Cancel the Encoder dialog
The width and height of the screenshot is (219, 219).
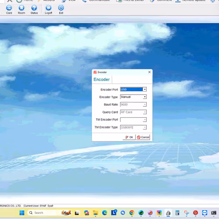coord(143,137)
